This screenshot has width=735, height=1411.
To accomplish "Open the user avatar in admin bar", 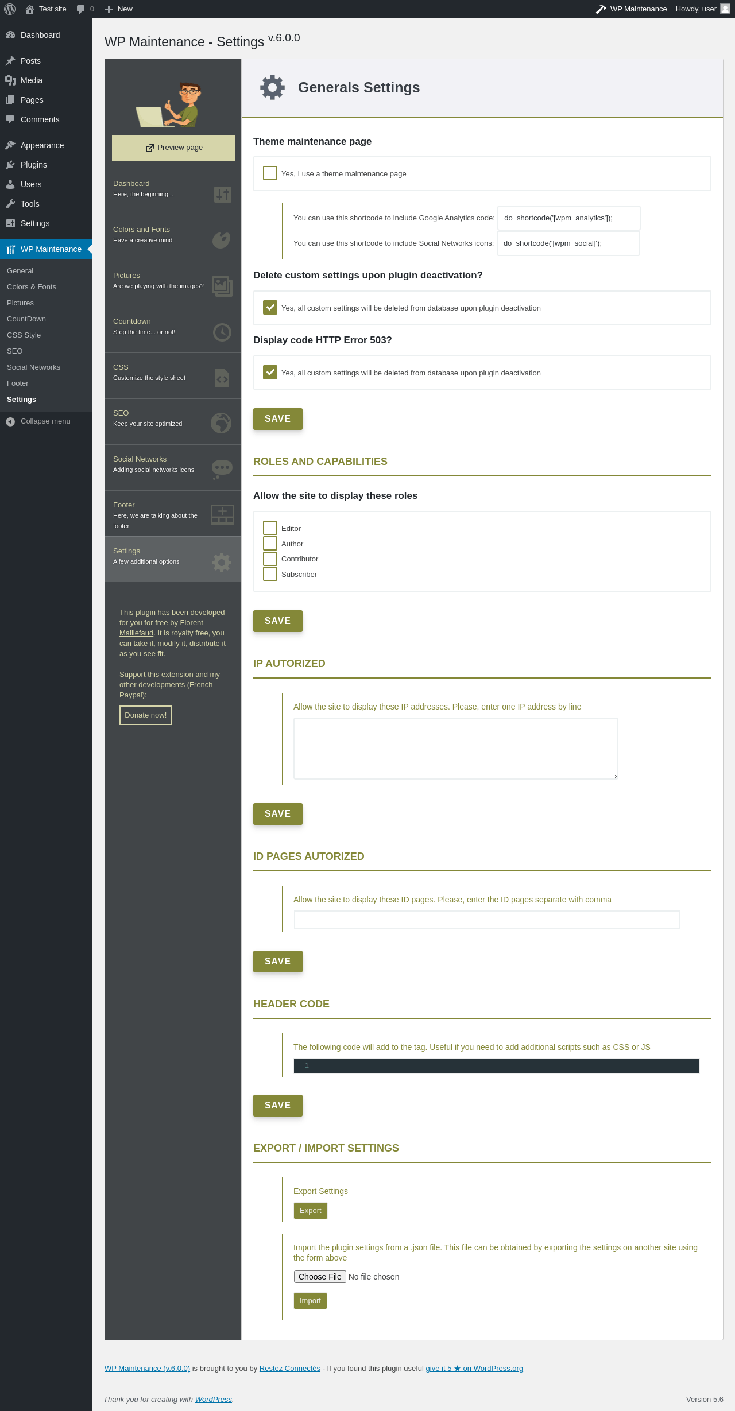I will (725, 9).
